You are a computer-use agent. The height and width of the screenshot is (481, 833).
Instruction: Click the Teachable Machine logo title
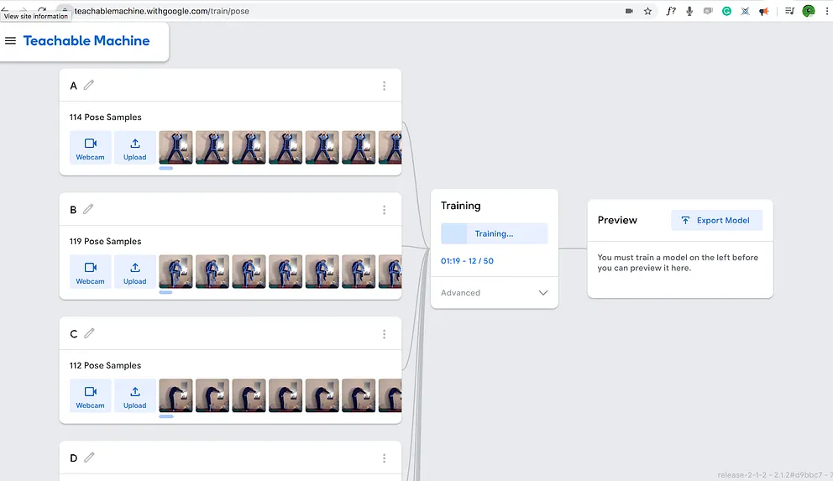86,41
